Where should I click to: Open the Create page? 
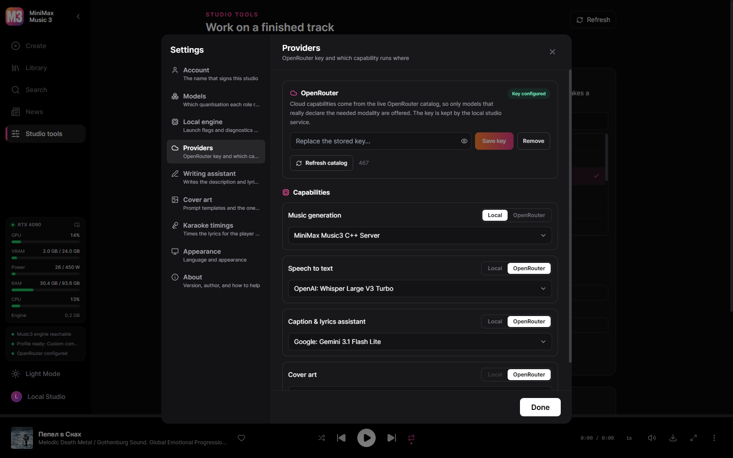pos(45,46)
